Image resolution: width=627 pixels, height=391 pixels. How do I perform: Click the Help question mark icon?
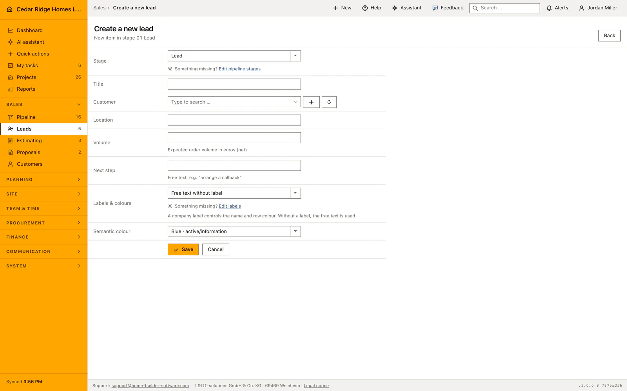pos(365,8)
